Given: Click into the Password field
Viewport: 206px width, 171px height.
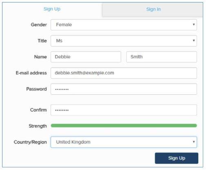Looking at the screenshot, I should point(124,89).
